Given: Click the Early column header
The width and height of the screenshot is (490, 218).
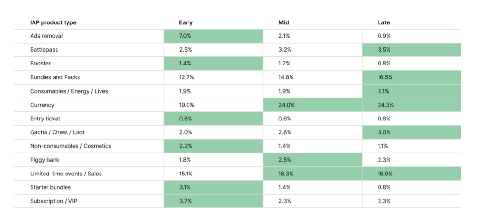Looking at the screenshot, I should tap(186, 22).
